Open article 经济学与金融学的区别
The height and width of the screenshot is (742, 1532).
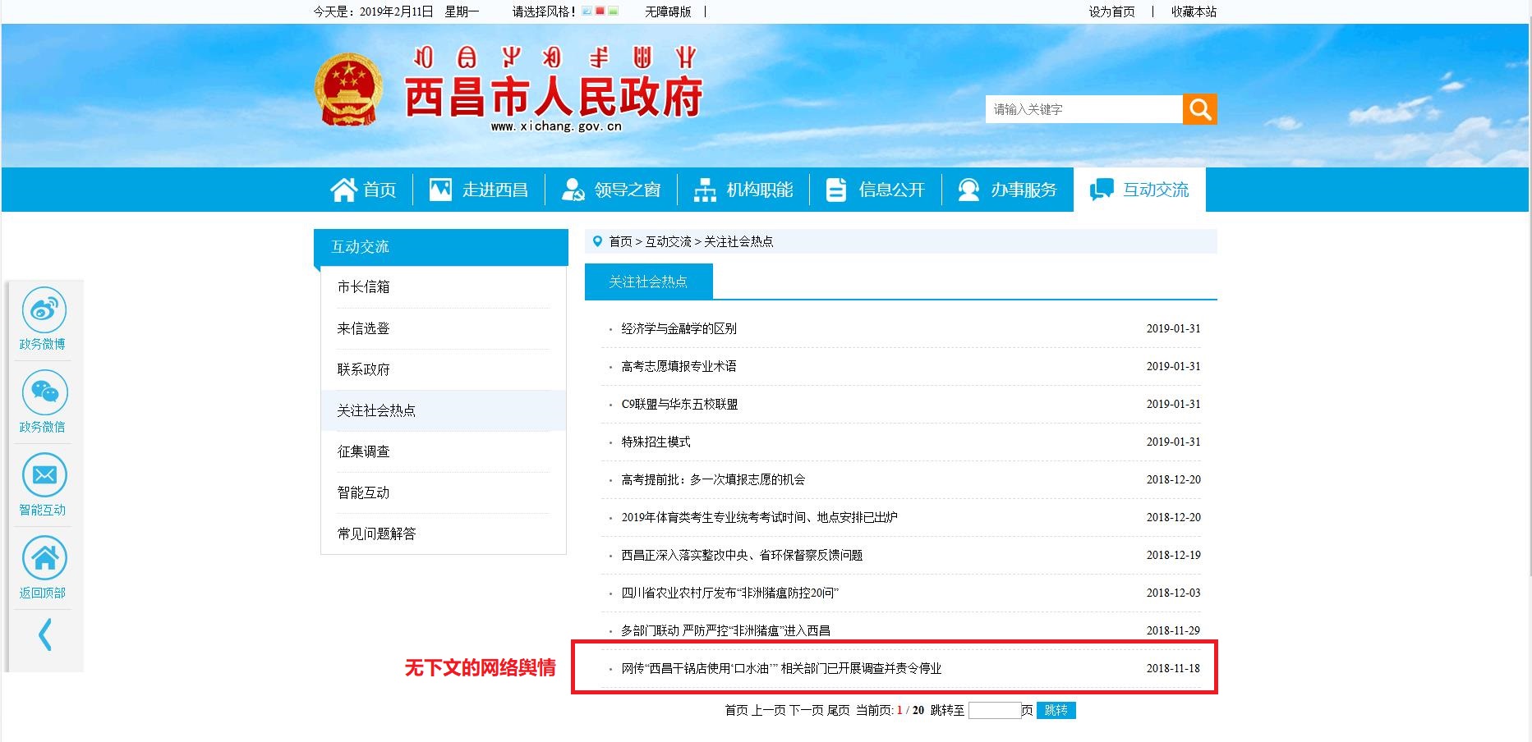click(x=679, y=328)
